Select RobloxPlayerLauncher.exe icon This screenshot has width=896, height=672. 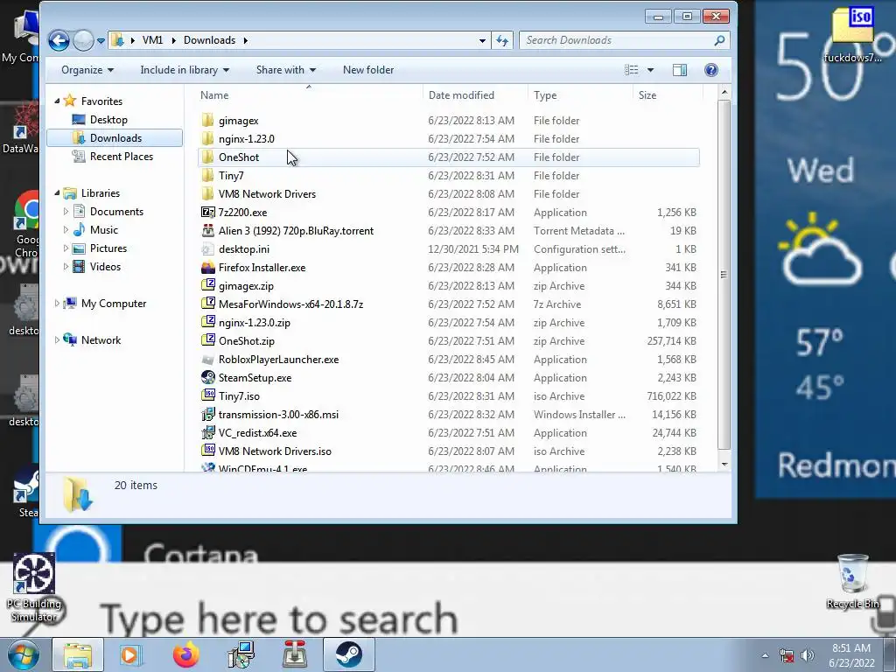[x=208, y=360]
